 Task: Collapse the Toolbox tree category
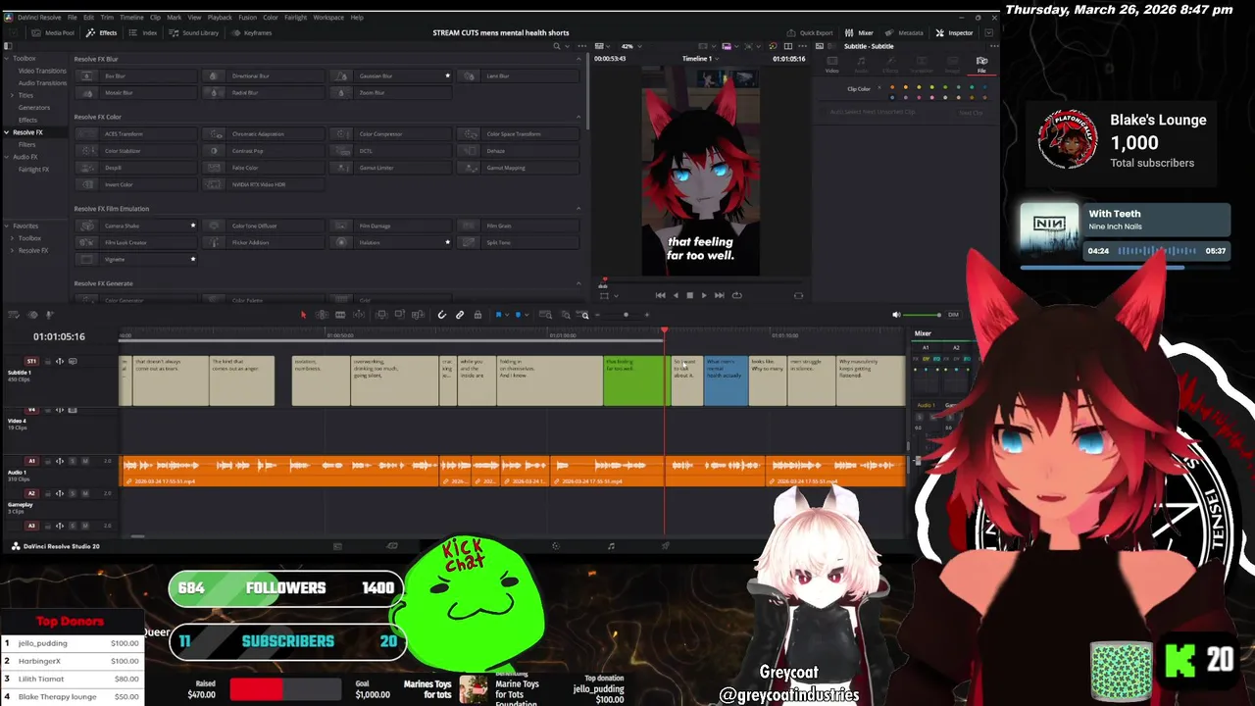pos(6,58)
